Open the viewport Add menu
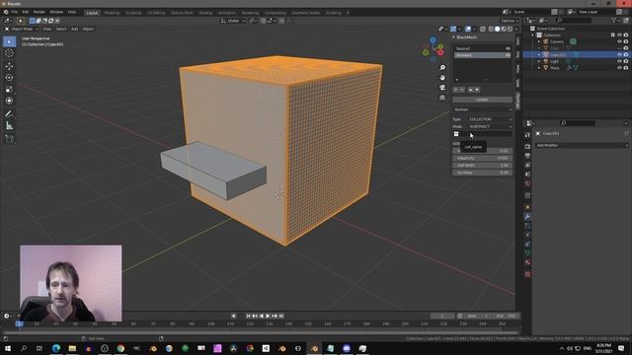632x355 pixels. 75,29
